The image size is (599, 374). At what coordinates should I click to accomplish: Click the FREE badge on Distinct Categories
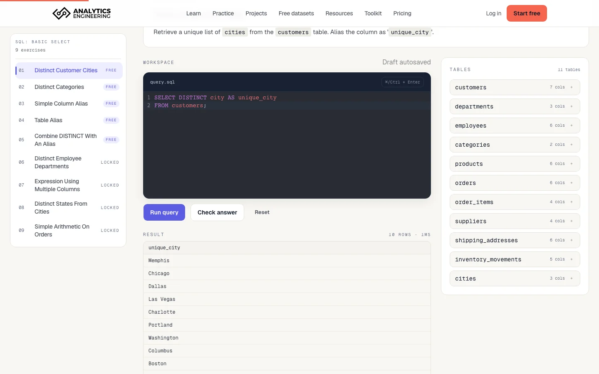coord(111,87)
